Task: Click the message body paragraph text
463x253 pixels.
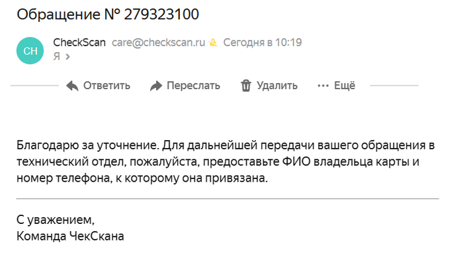Action: (x=226, y=162)
